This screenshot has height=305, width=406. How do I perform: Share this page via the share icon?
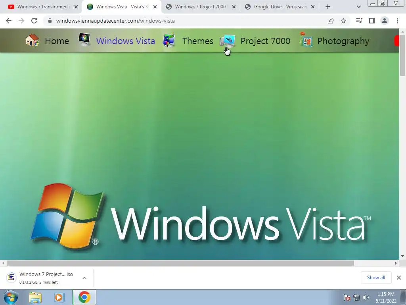pos(331,21)
